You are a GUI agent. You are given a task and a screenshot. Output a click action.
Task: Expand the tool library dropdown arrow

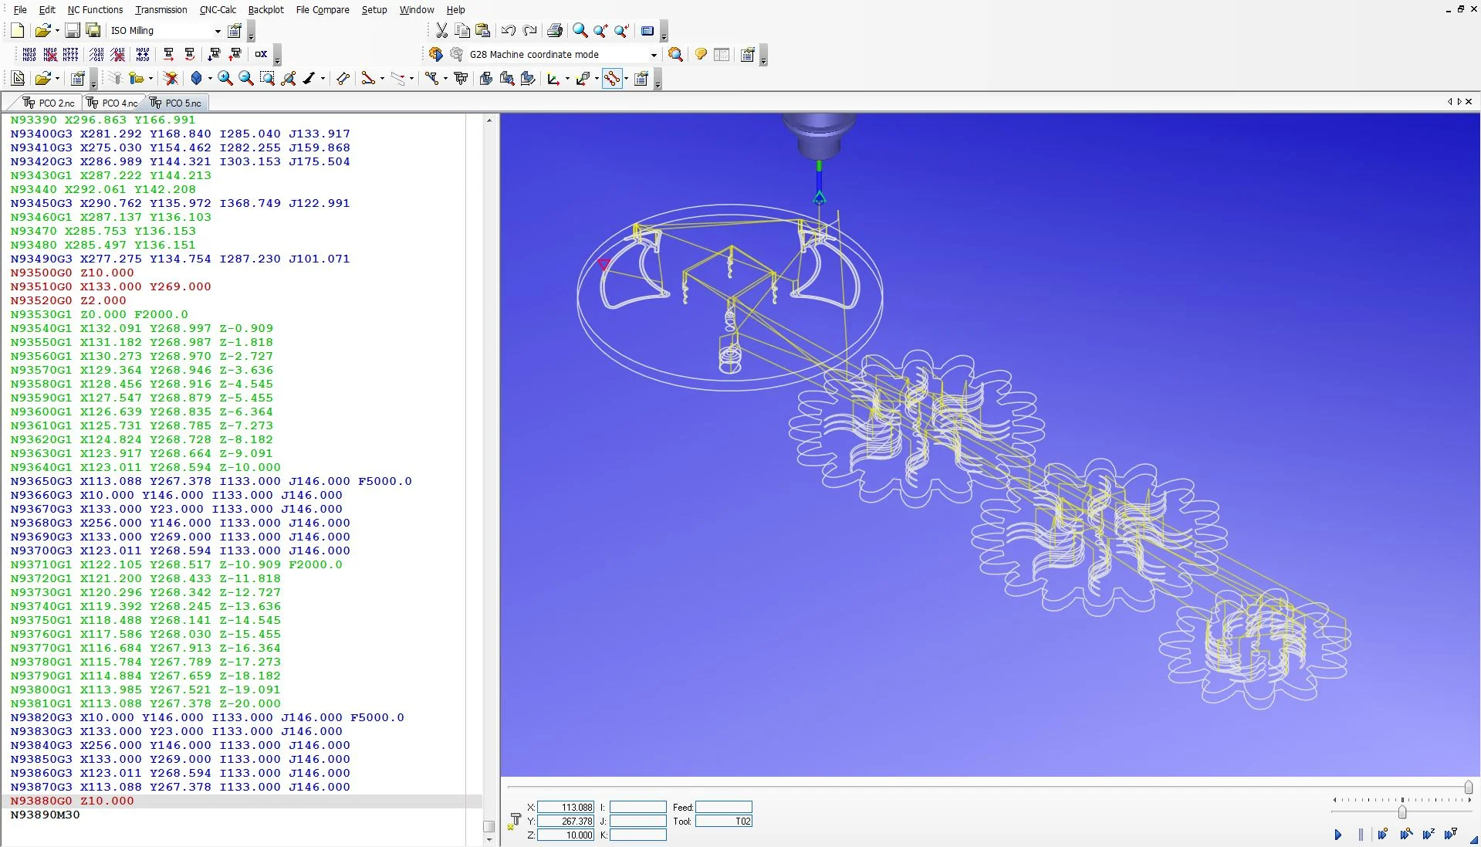pos(150,79)
